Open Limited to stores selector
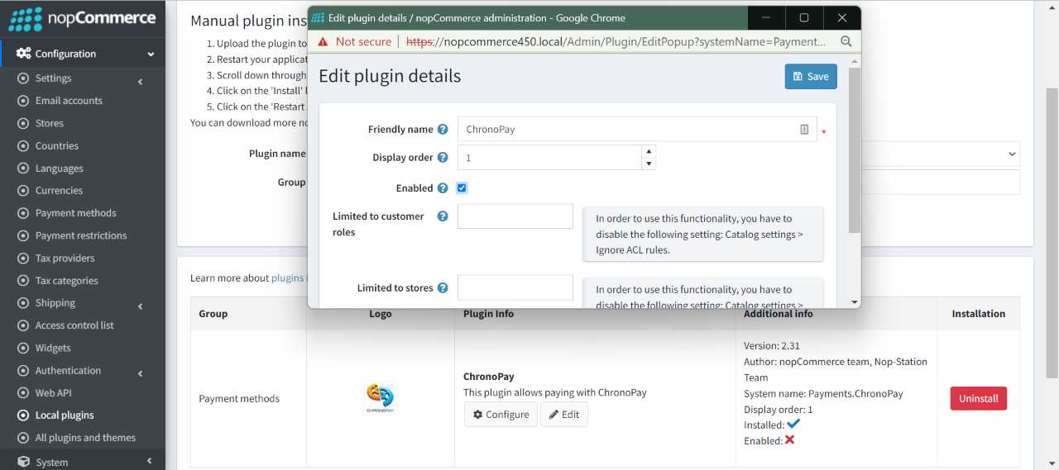Image resolution: width=1059 pixels, height=470 pixels. click(x=515, y=287)
